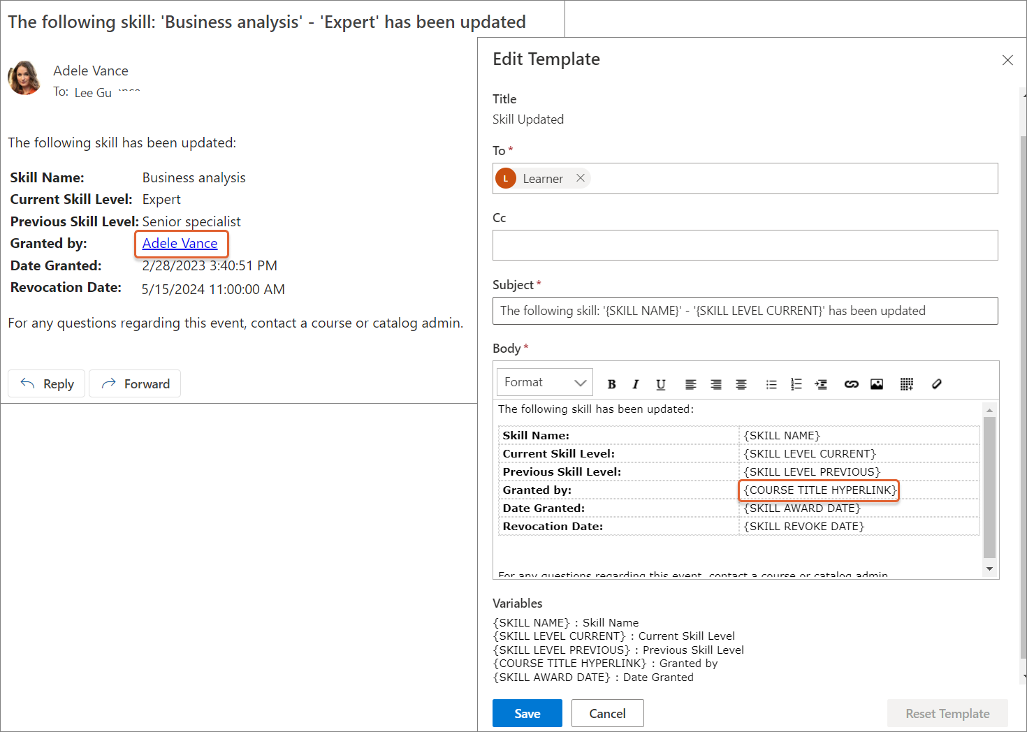Screen dimensions: 1027x732
Task: Insert a table using grid icon
Action: [907, 384]
